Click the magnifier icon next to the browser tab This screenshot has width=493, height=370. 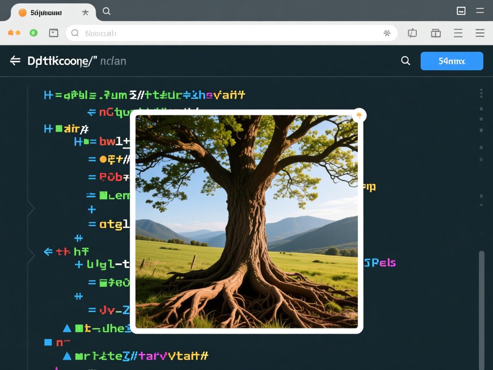107,12
